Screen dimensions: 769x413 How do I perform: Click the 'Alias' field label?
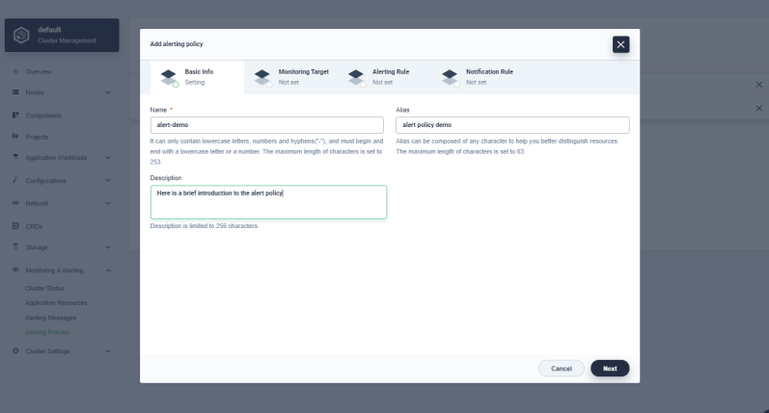pyautogui.click(x=402, y=110)
